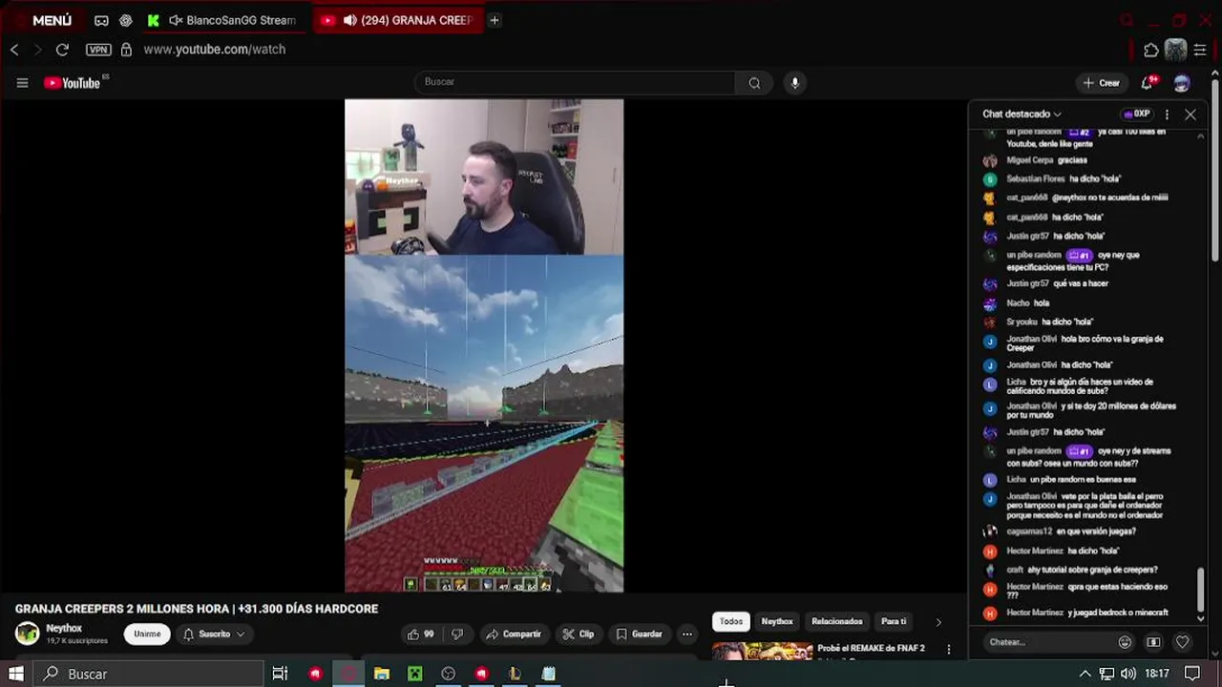
Task: Switch to the BlancoSanGG Stream tab
Action: pyautogui.click(x=225, y=20)
